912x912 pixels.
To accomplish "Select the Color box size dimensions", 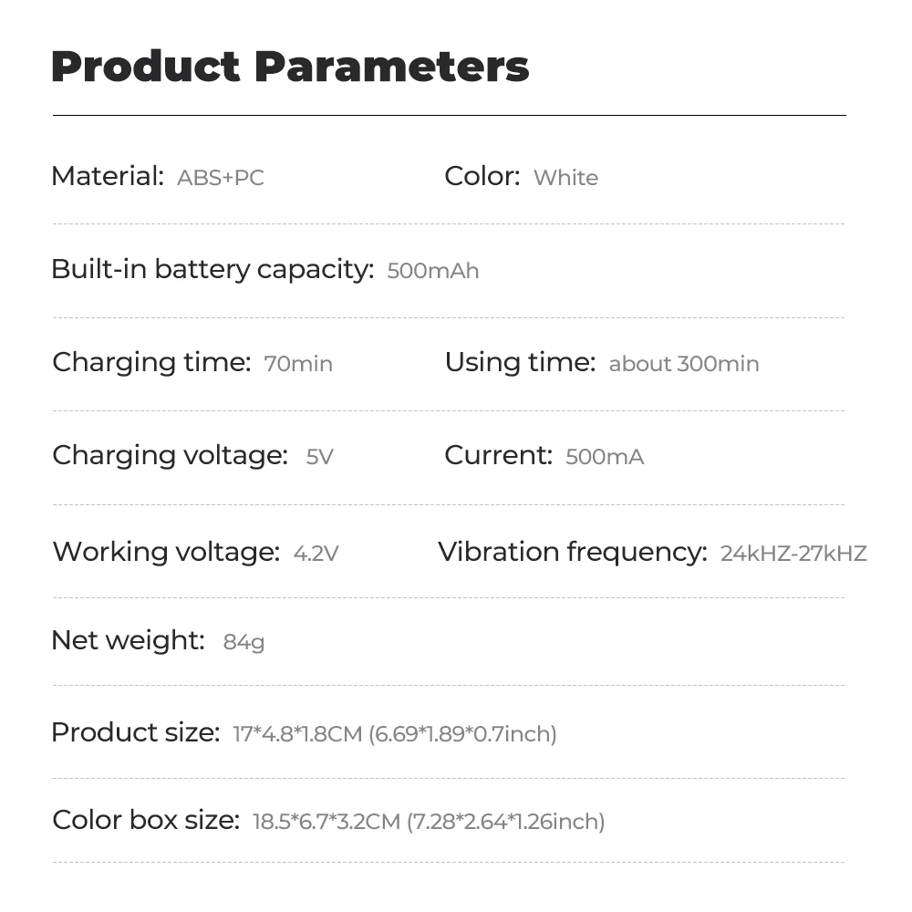I will point(429,822).
